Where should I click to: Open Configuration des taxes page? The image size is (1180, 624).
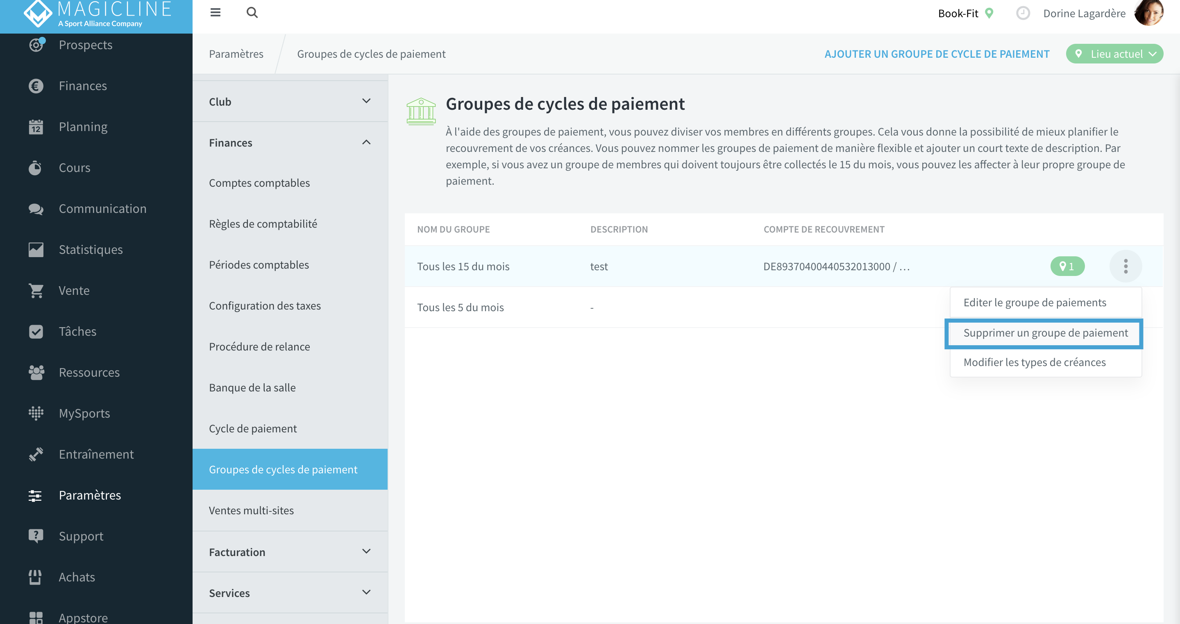click(x=290, y=306)
